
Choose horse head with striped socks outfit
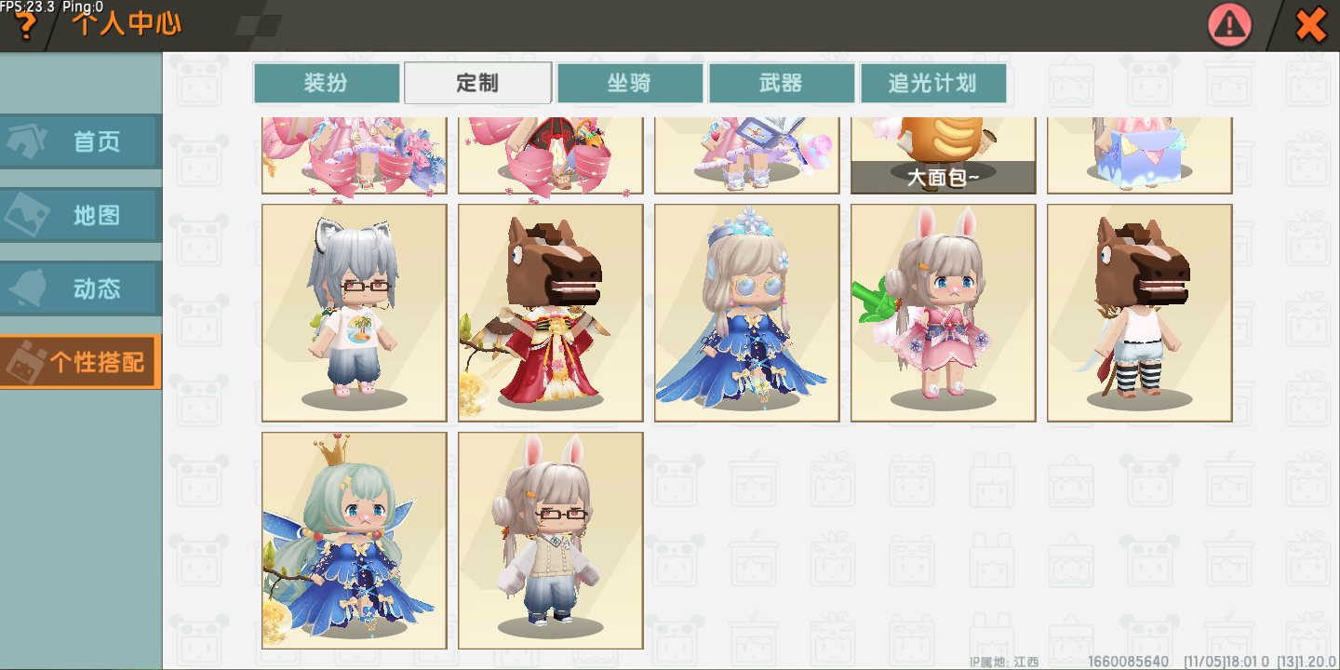click(x=1140, y=313)
